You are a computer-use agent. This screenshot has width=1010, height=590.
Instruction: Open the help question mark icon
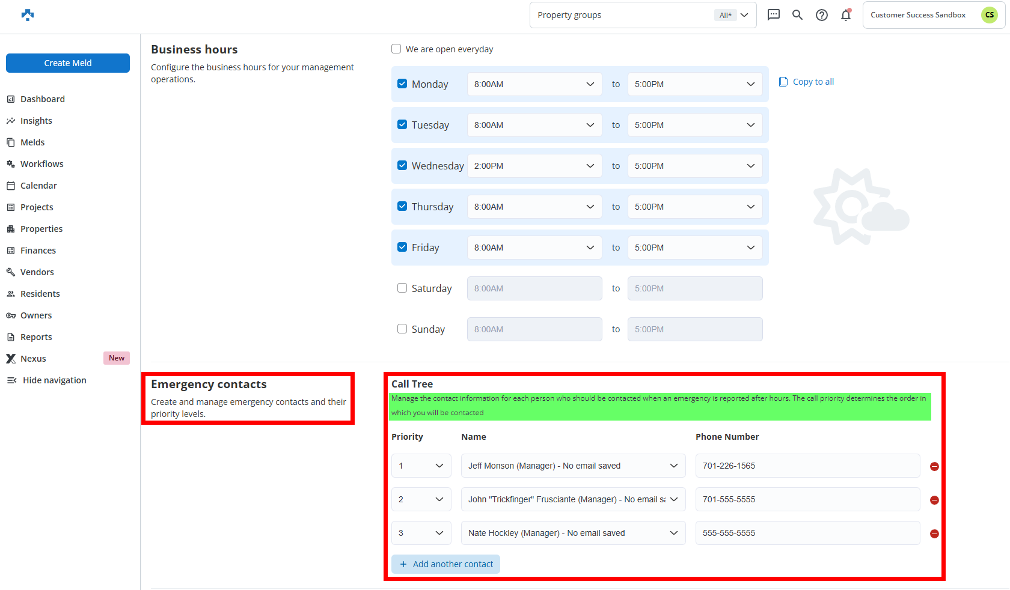821,15
